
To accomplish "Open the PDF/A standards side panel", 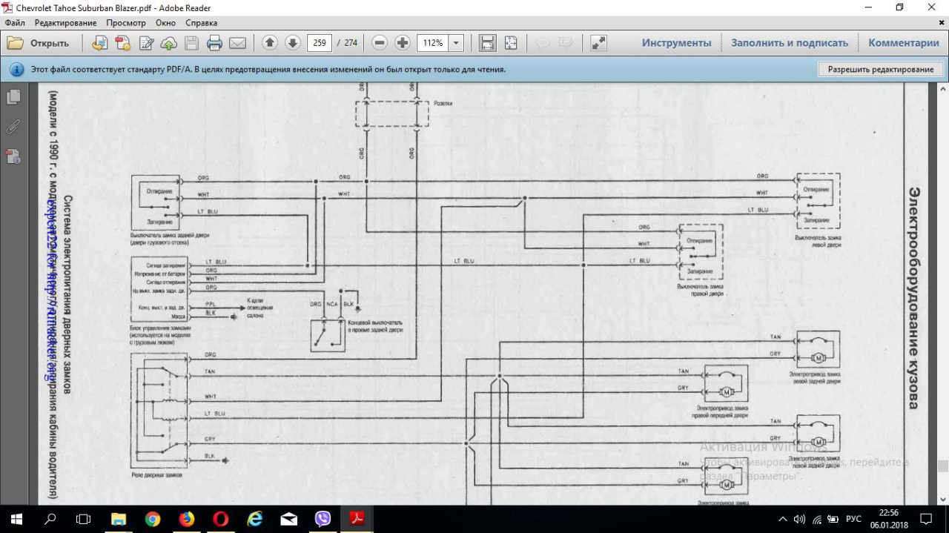I will pyautogui.click(x=13, y=156).
